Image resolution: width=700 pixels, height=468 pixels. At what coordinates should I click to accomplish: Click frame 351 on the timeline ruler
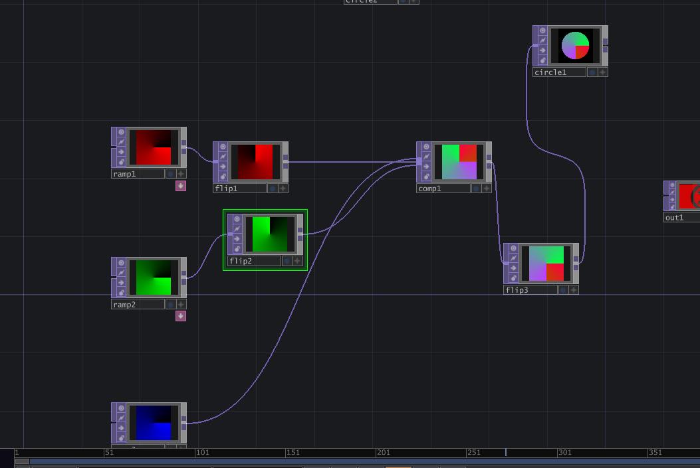tap(655, 453)
